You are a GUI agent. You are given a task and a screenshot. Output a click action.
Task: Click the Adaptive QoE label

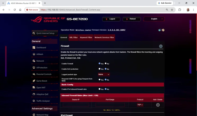[42, 94]
